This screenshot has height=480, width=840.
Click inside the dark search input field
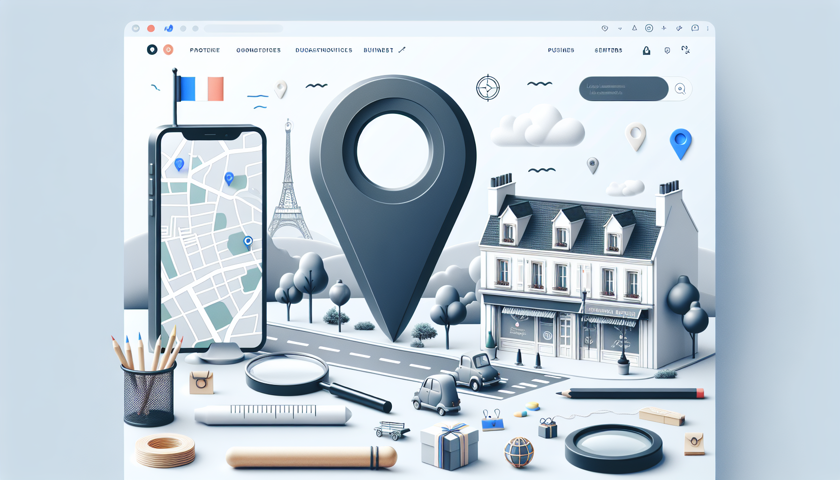623,89
